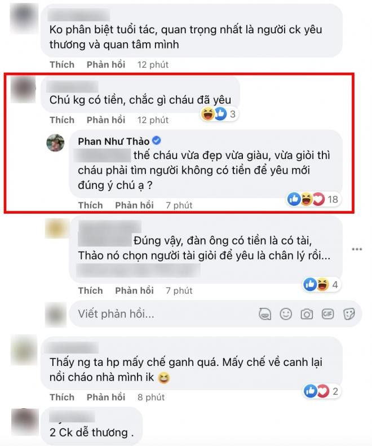The image size is (372, 446).
Task: Open the emoji picker in reply box
Action: point(286,314)
